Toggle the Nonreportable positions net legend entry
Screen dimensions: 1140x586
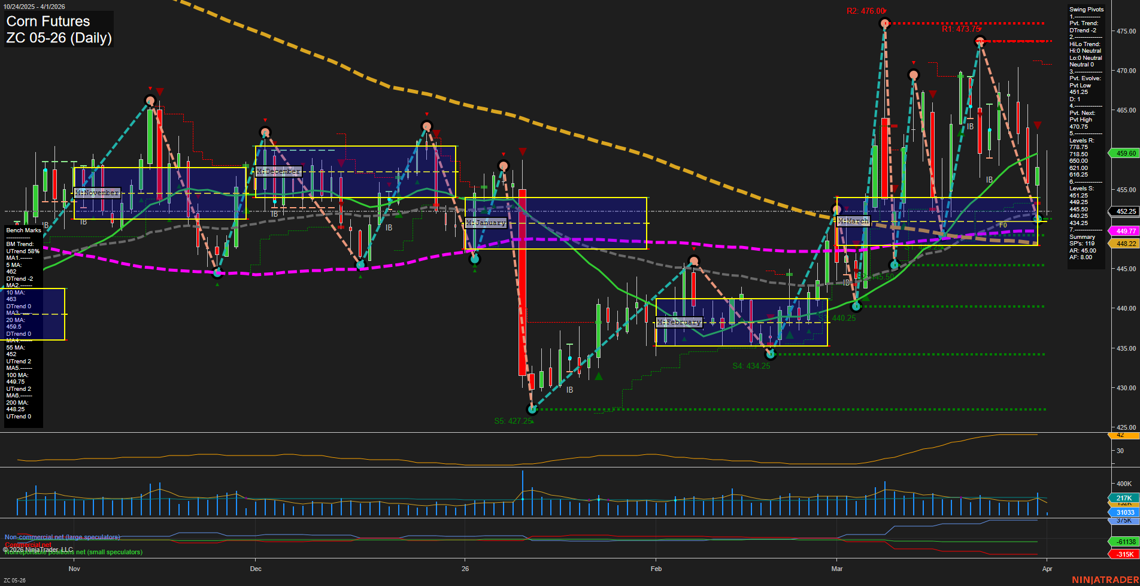73,552
